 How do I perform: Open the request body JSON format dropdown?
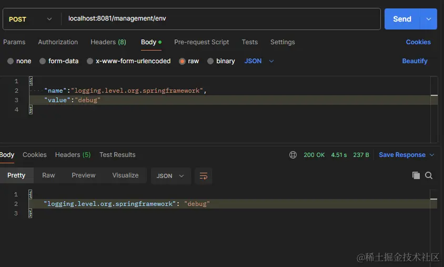click(x=259, y=61)
